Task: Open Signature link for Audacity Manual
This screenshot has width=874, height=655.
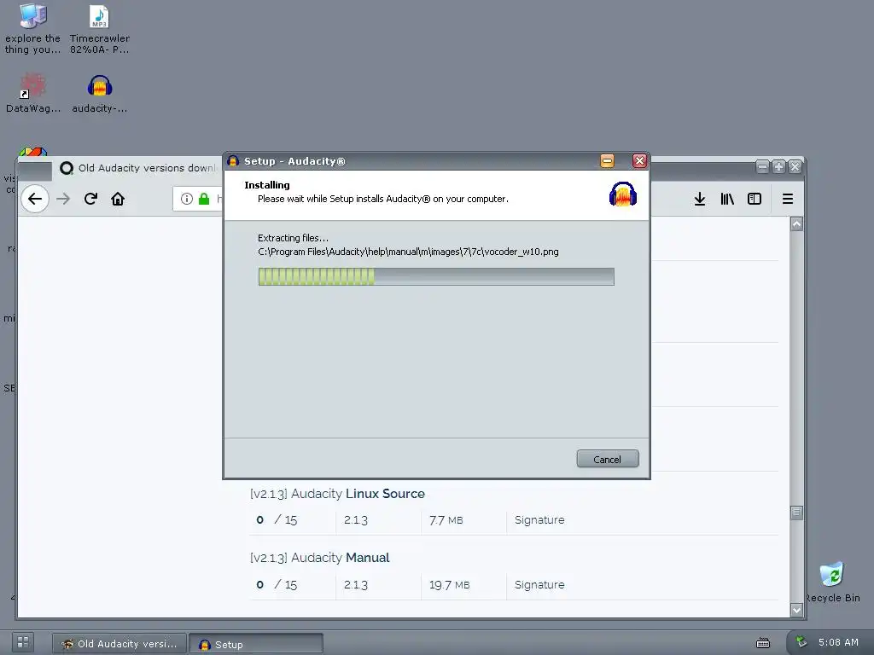Action: [x=539, y=585]
